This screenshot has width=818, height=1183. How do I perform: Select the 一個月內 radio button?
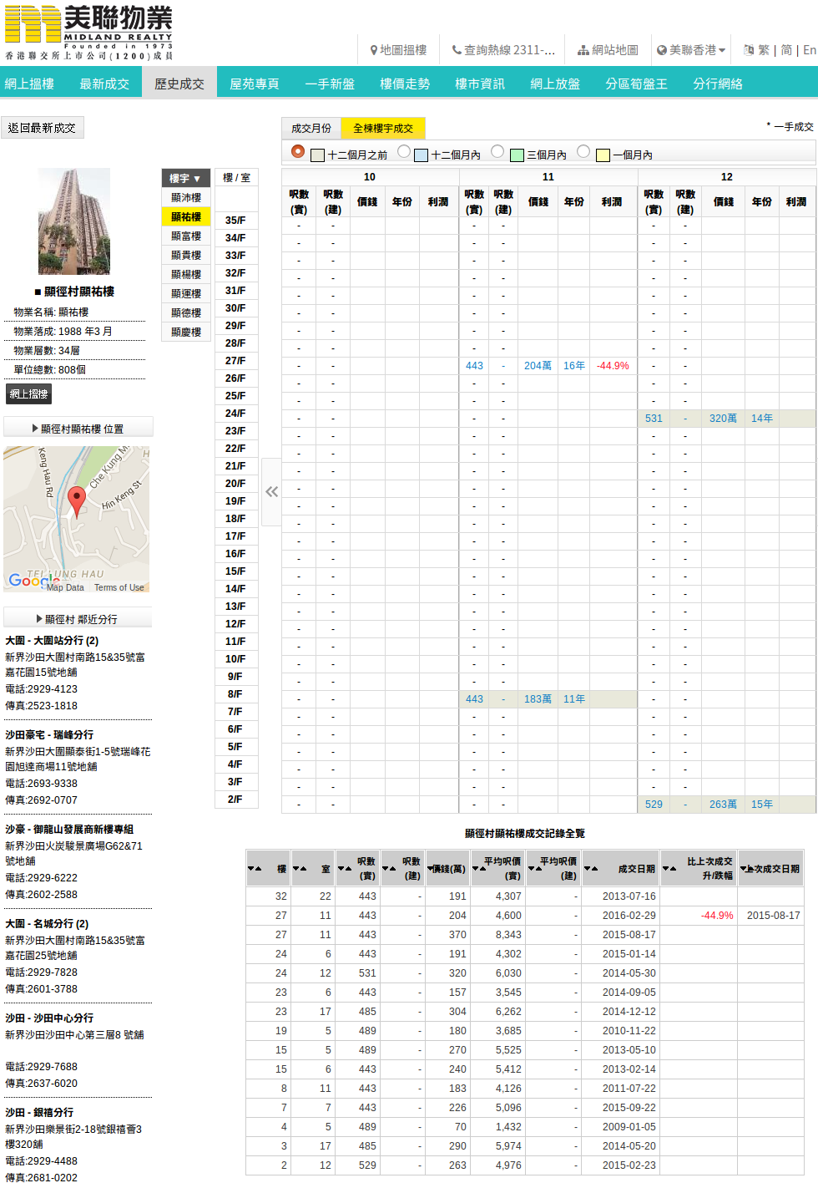pos(583,151)
